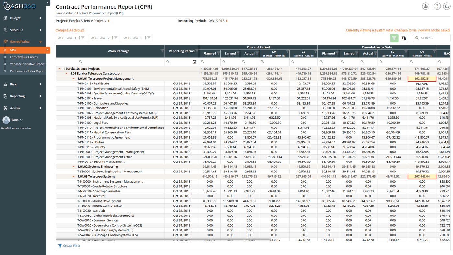The image size is (453, 255).
Task: Open Reporting Period column filter icon
Action: click(197, 51)
